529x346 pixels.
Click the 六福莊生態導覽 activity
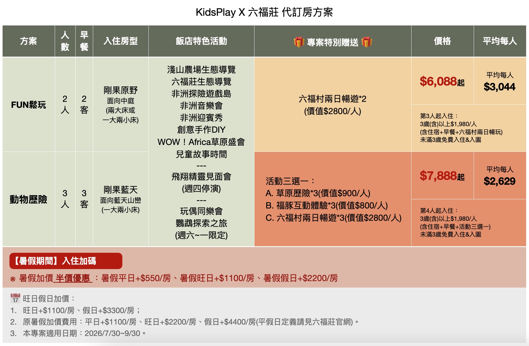(201, 81)
